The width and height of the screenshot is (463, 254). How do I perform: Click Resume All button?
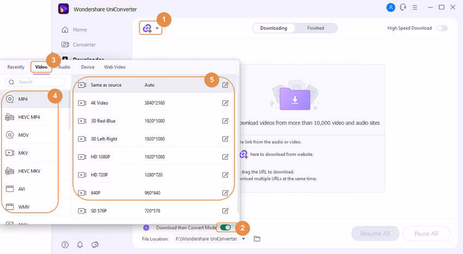pos(375,234)
